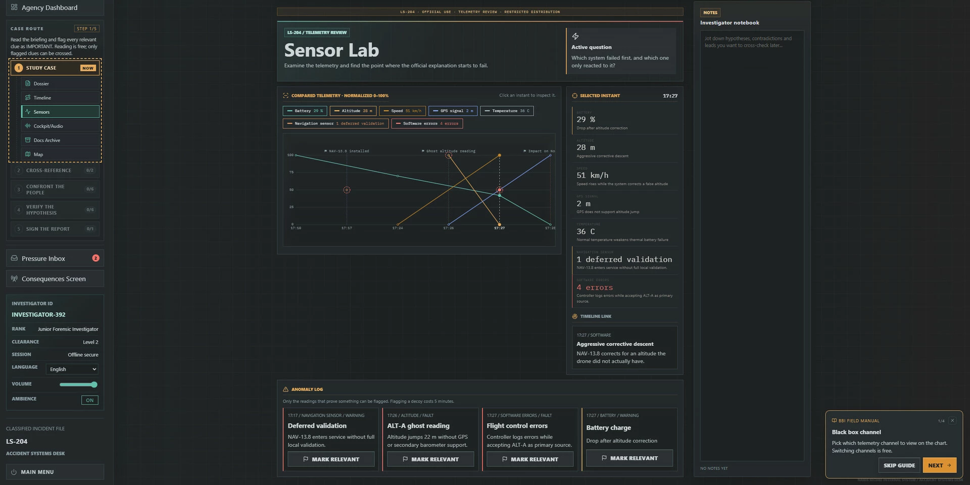Toggle the Navigation sensor telemetry channel
Viewport: 970px width, 485px height.
tap(335, 123)
